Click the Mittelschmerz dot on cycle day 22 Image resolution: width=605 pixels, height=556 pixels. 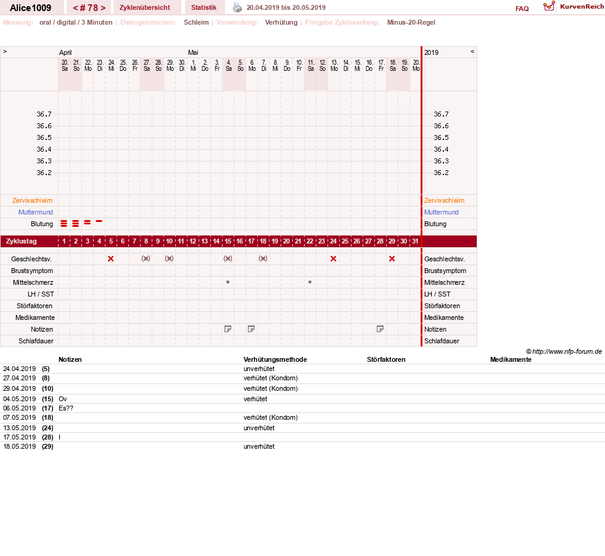click(x=310, y=282)
